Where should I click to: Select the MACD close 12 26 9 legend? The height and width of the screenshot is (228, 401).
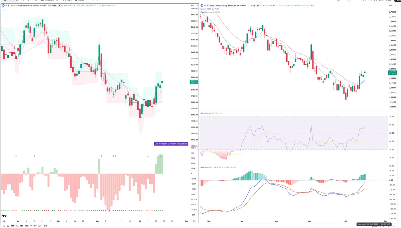point(209,167)
